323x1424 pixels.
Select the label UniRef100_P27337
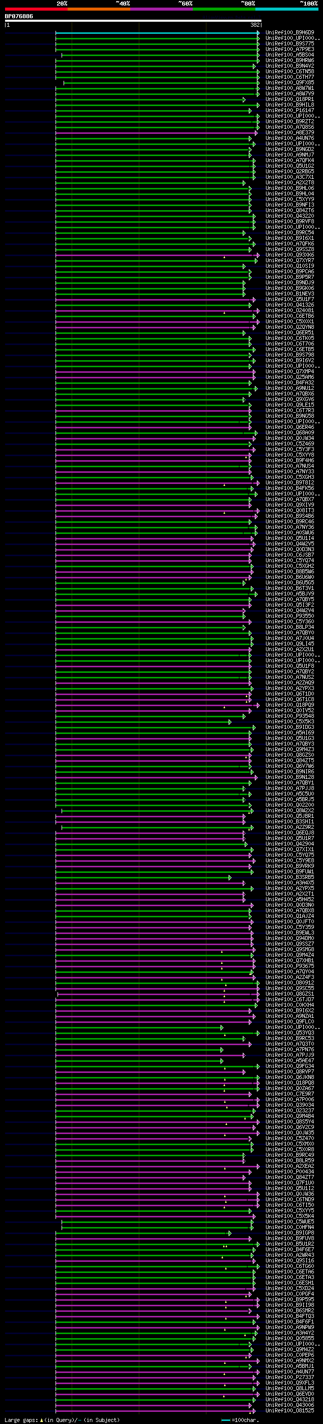coord(290,1378)
